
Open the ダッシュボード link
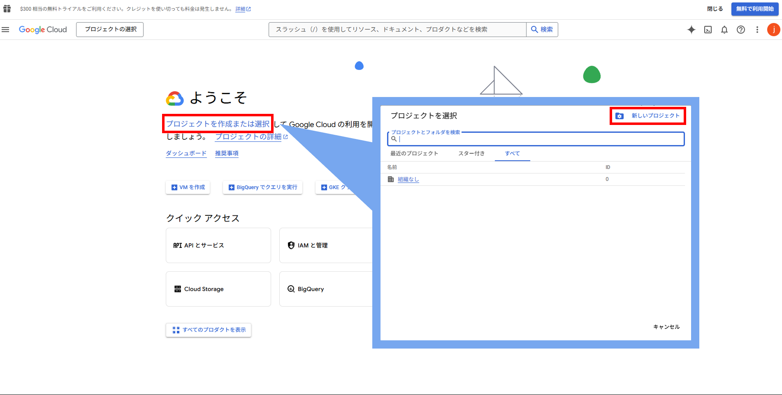pos(186,153)
